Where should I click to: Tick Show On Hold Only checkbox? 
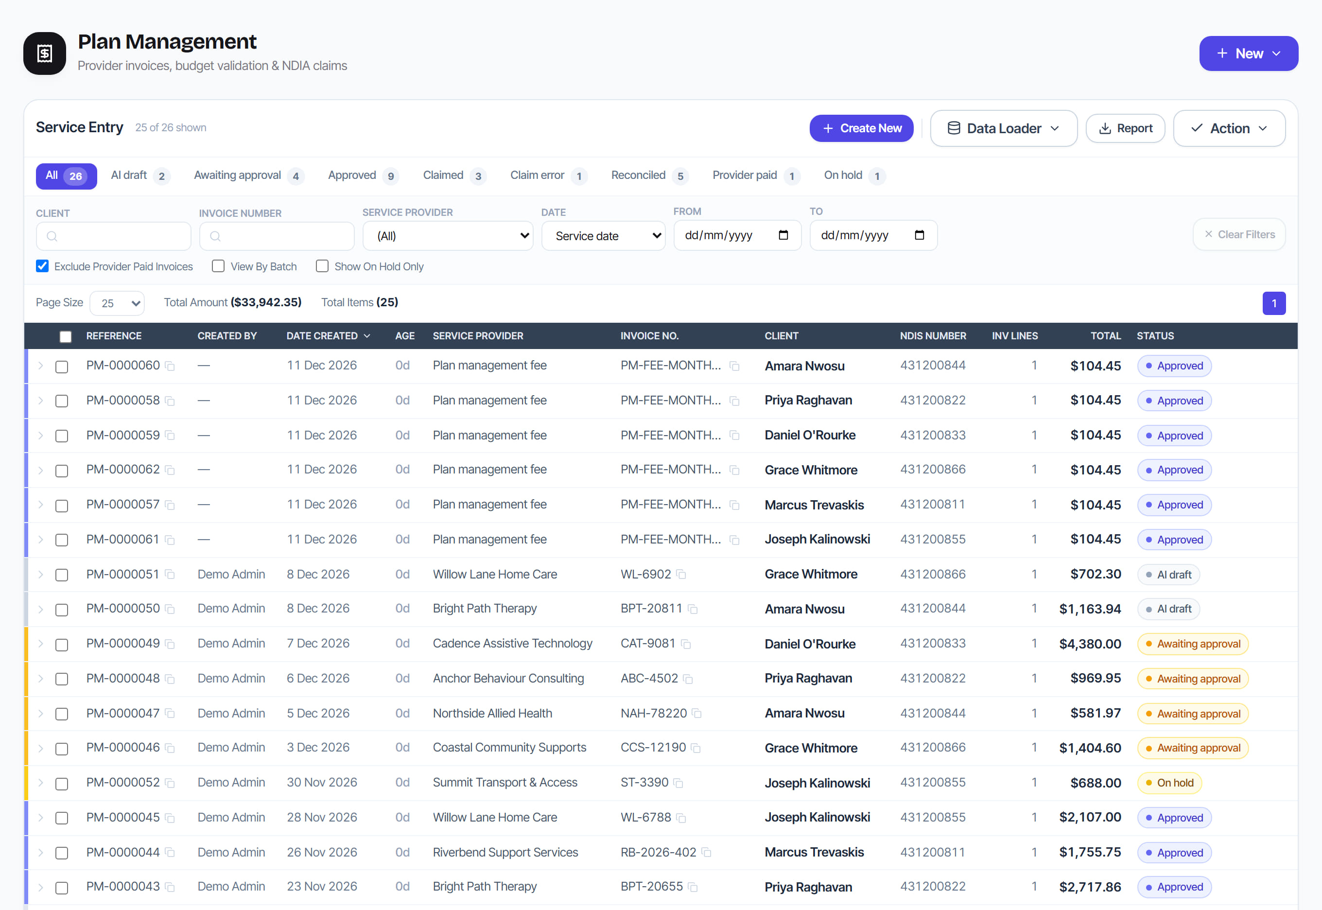point(322,266)
